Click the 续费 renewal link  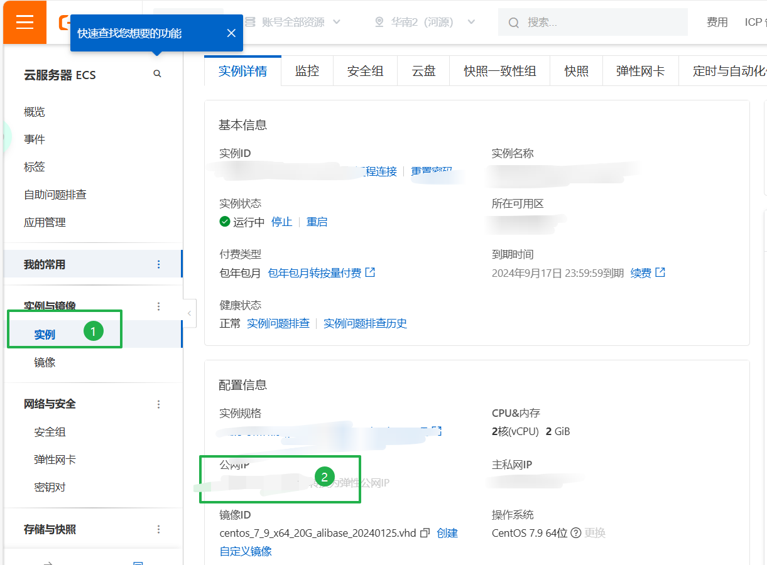(641, 272)
